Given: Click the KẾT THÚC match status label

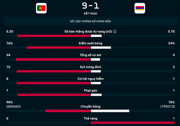Looking at the screenshot, I should [90, 13].
